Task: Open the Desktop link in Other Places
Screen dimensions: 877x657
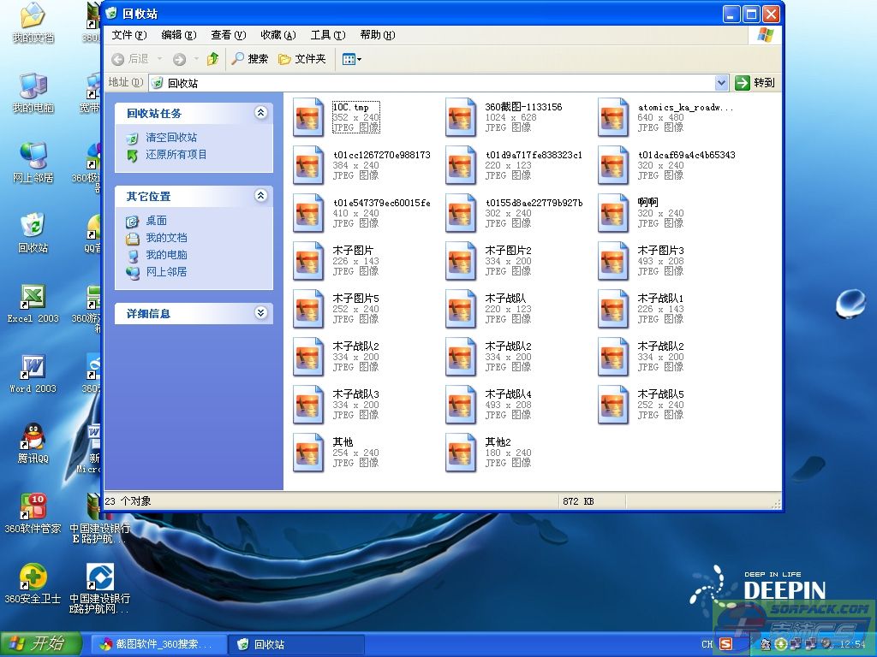Action: click(156, 221)
